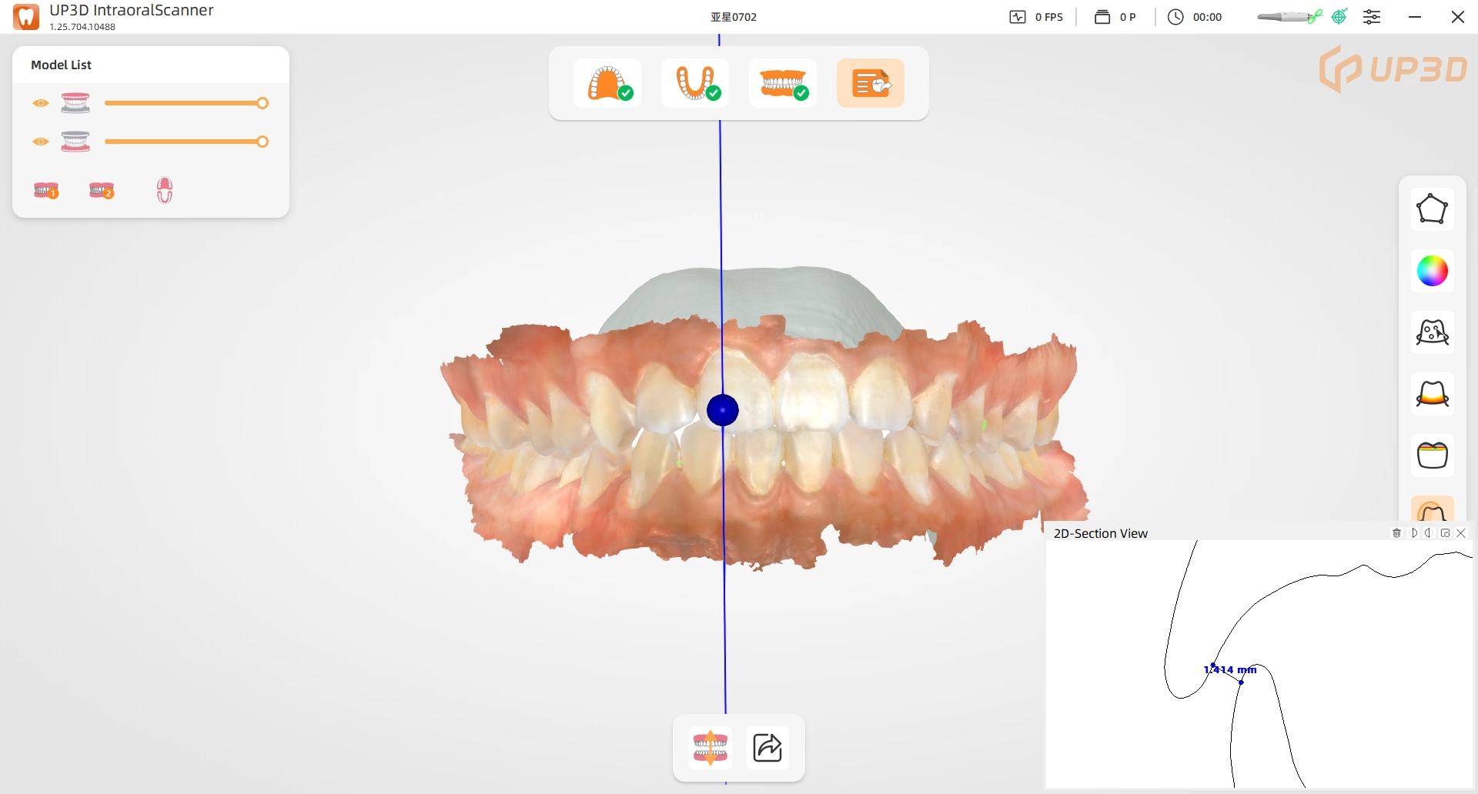Select the texture editing tool on right sidebar

[1432, 332]
